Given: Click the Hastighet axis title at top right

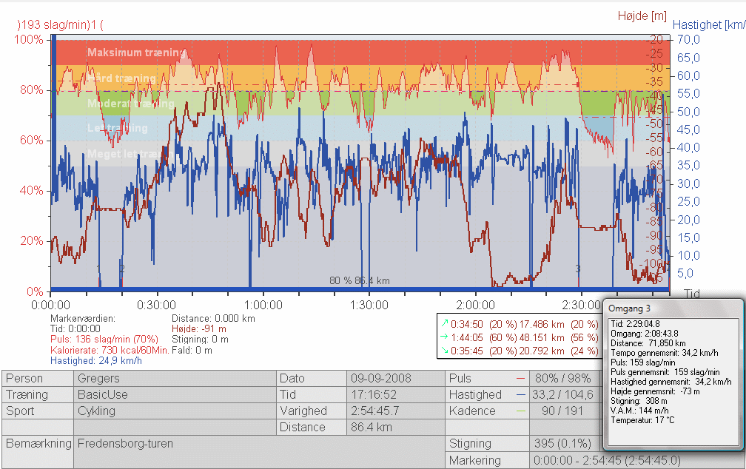Looking at the screenshot, I should (x=708, y=24).
